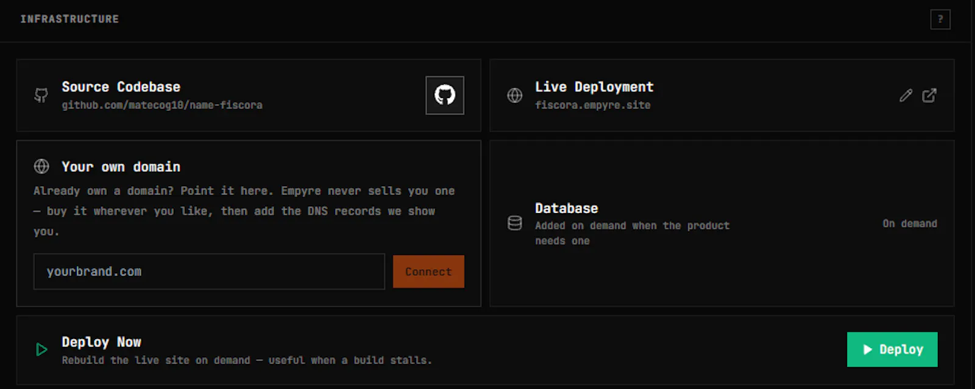
Task: Click the help question mark icon
Action: [x=940, y=19]
